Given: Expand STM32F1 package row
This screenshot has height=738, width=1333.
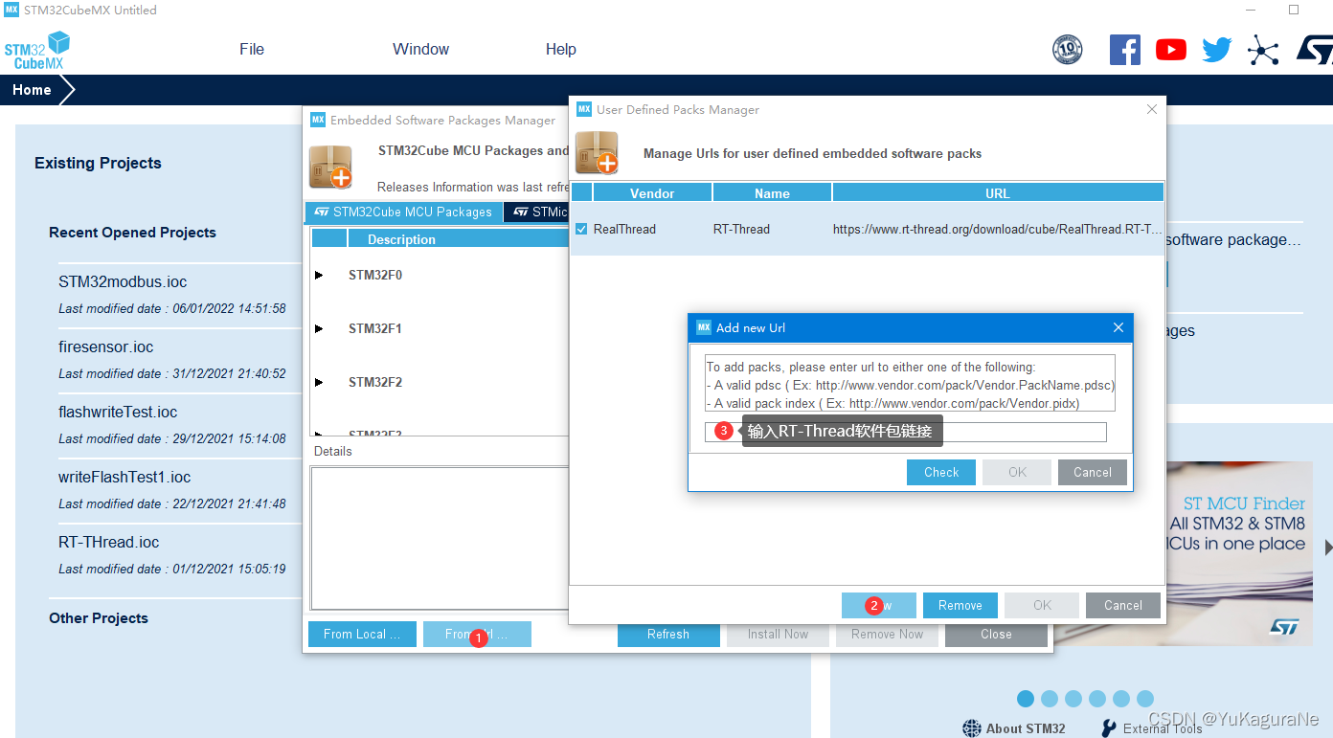Looking at the screenshot, I should 319,329.
